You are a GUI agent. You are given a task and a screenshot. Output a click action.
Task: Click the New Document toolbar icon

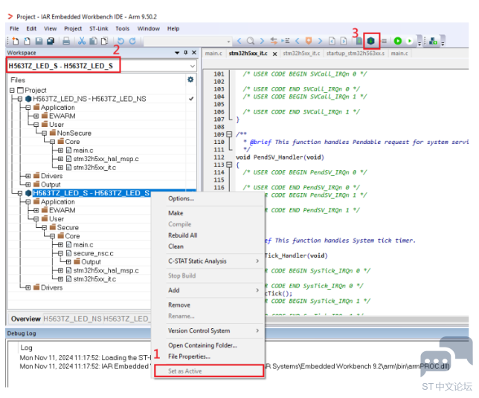[x=16, y=41]
